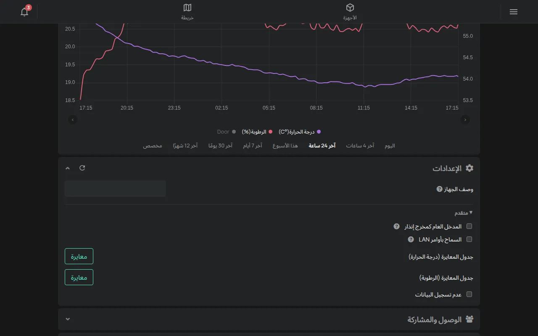Click help icon beside السماح بأوامر LAN
This screenshot has width=538, height=336.
411,239
